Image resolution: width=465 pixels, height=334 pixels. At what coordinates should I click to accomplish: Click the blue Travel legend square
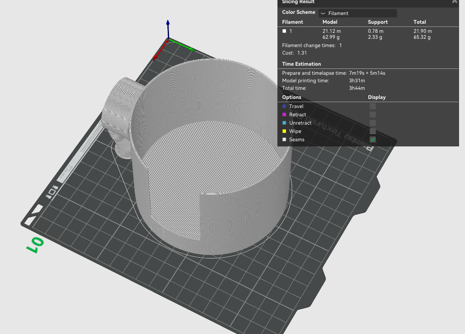point(284,106)
